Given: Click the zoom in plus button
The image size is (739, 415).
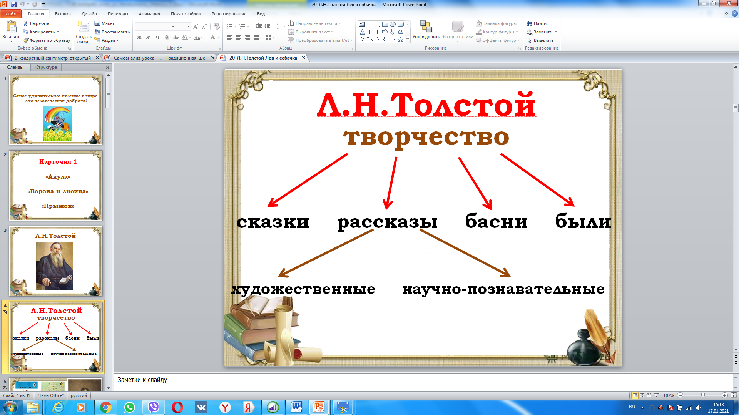Looking at the screenshot, I should point(725,395).
